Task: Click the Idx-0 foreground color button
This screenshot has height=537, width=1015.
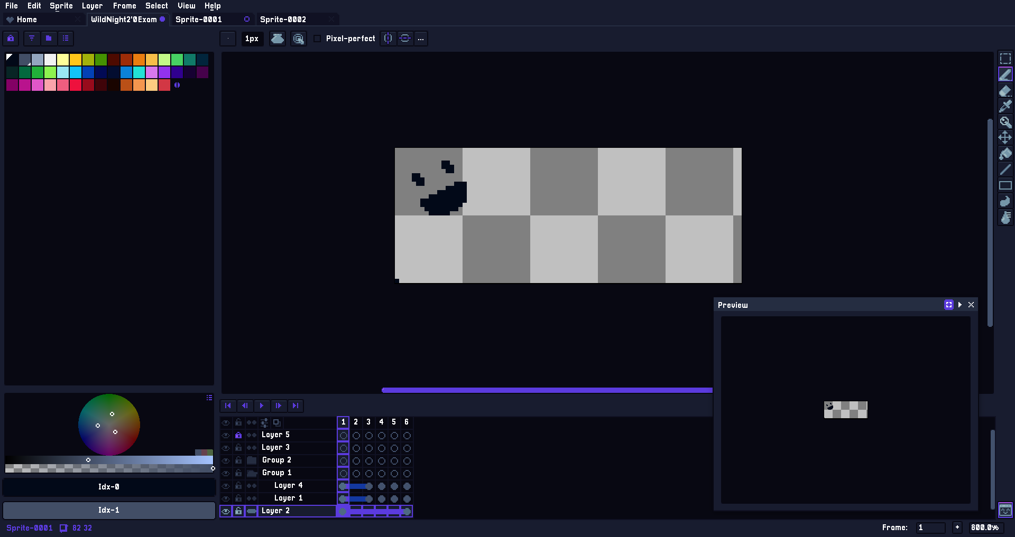Action: tap(109, 487)
